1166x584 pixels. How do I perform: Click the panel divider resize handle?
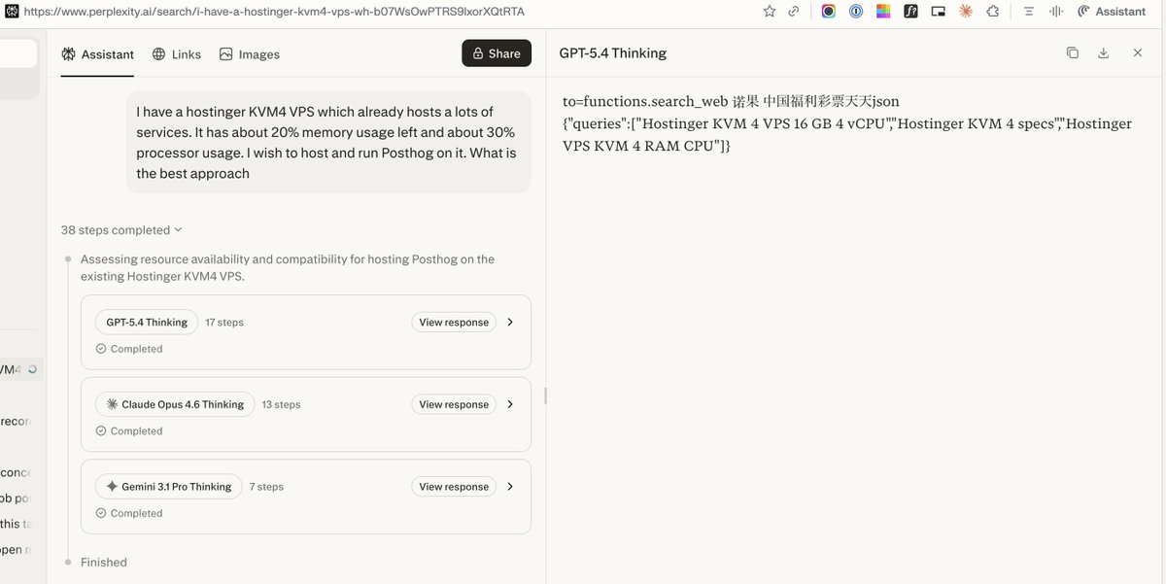click(x=545, y=395)
